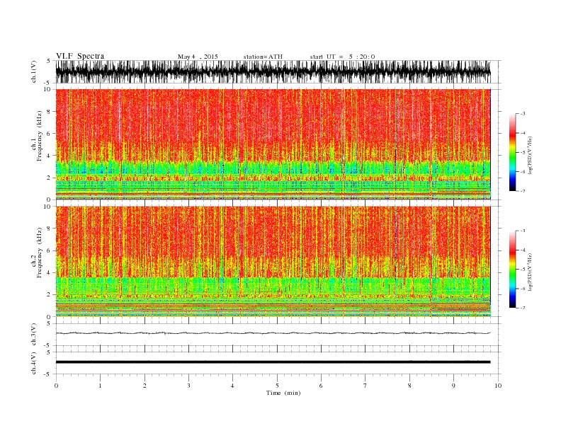Click the time axis tick label '10'
Image resolution: width=561 pixels, height=433 pixels.
pyautogui.click(x=498, y=386)
